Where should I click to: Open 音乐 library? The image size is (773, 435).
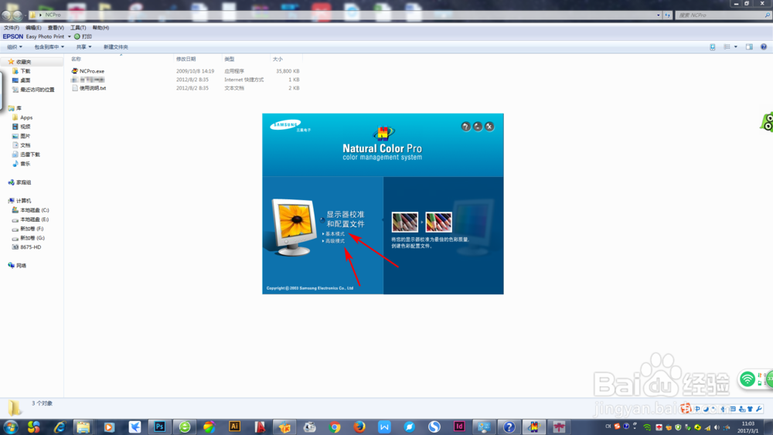tap(25, 164)
